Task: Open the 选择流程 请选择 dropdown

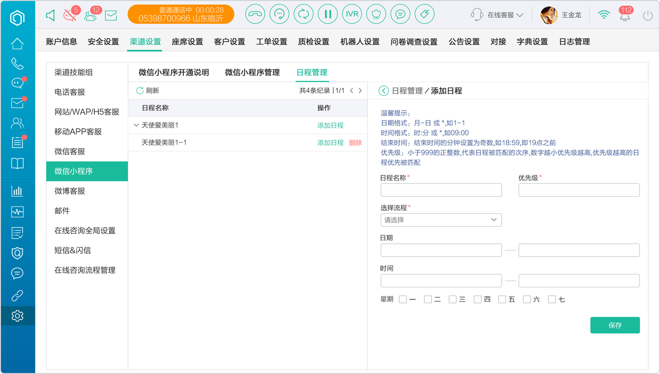Action: click(x=441, y=220)
